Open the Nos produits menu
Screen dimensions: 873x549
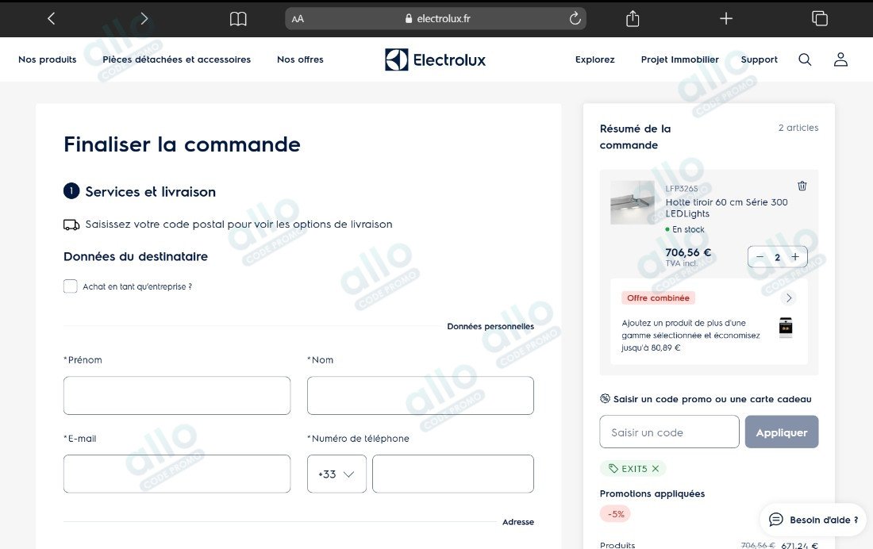click(x=48, y=60)
